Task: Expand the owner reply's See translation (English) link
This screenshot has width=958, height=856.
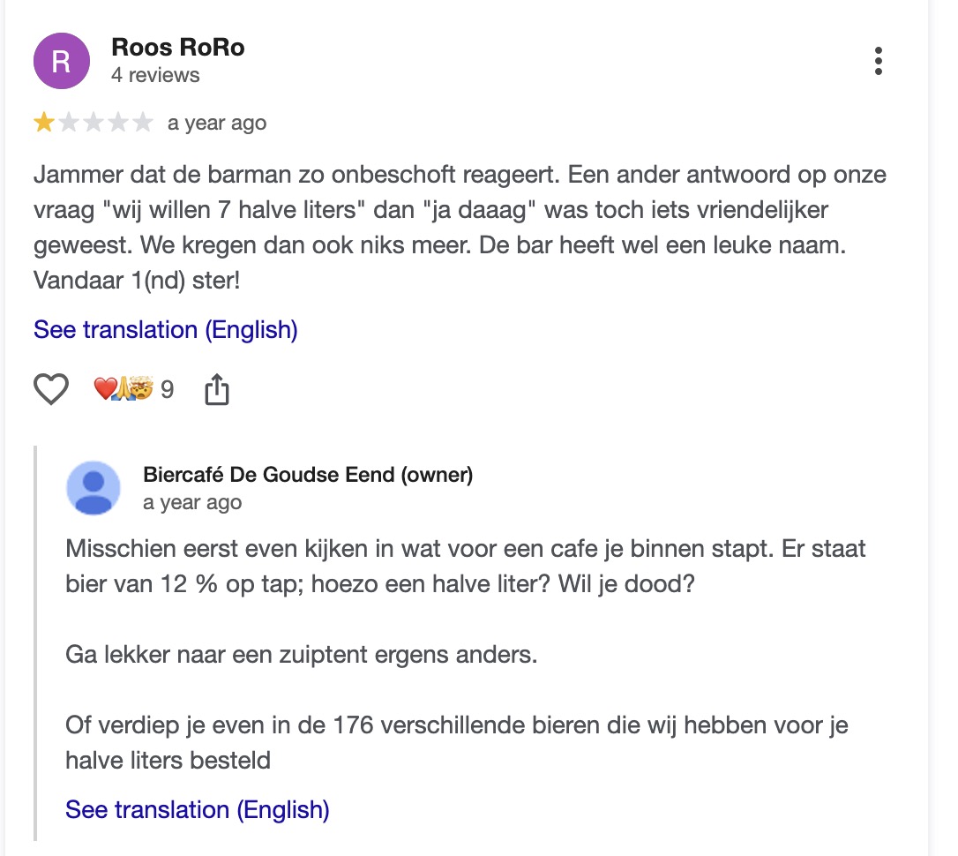Action: (198, 809)
